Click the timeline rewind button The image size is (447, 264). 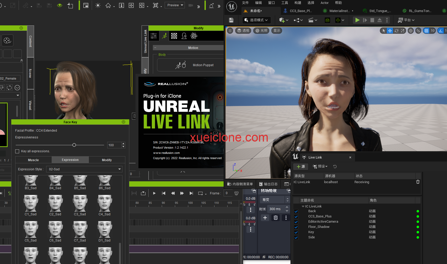pos(173,193)
